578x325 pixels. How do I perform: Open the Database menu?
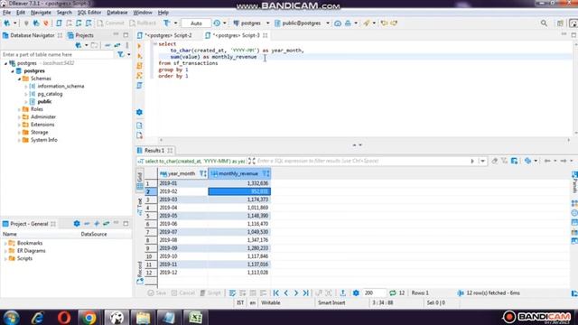coord(117,12)
